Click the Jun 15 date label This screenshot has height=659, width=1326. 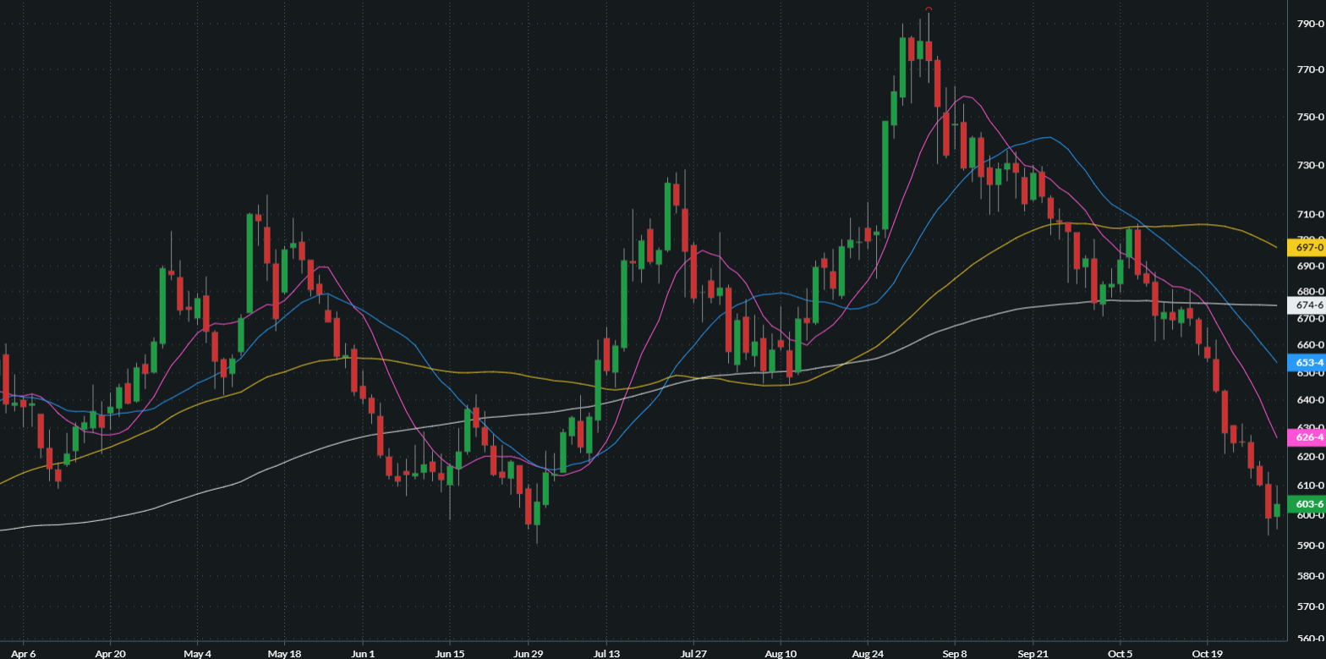pyautogui.click(x=449, y=653)
